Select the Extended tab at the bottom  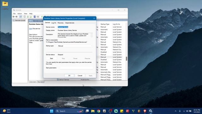(33, 82)
